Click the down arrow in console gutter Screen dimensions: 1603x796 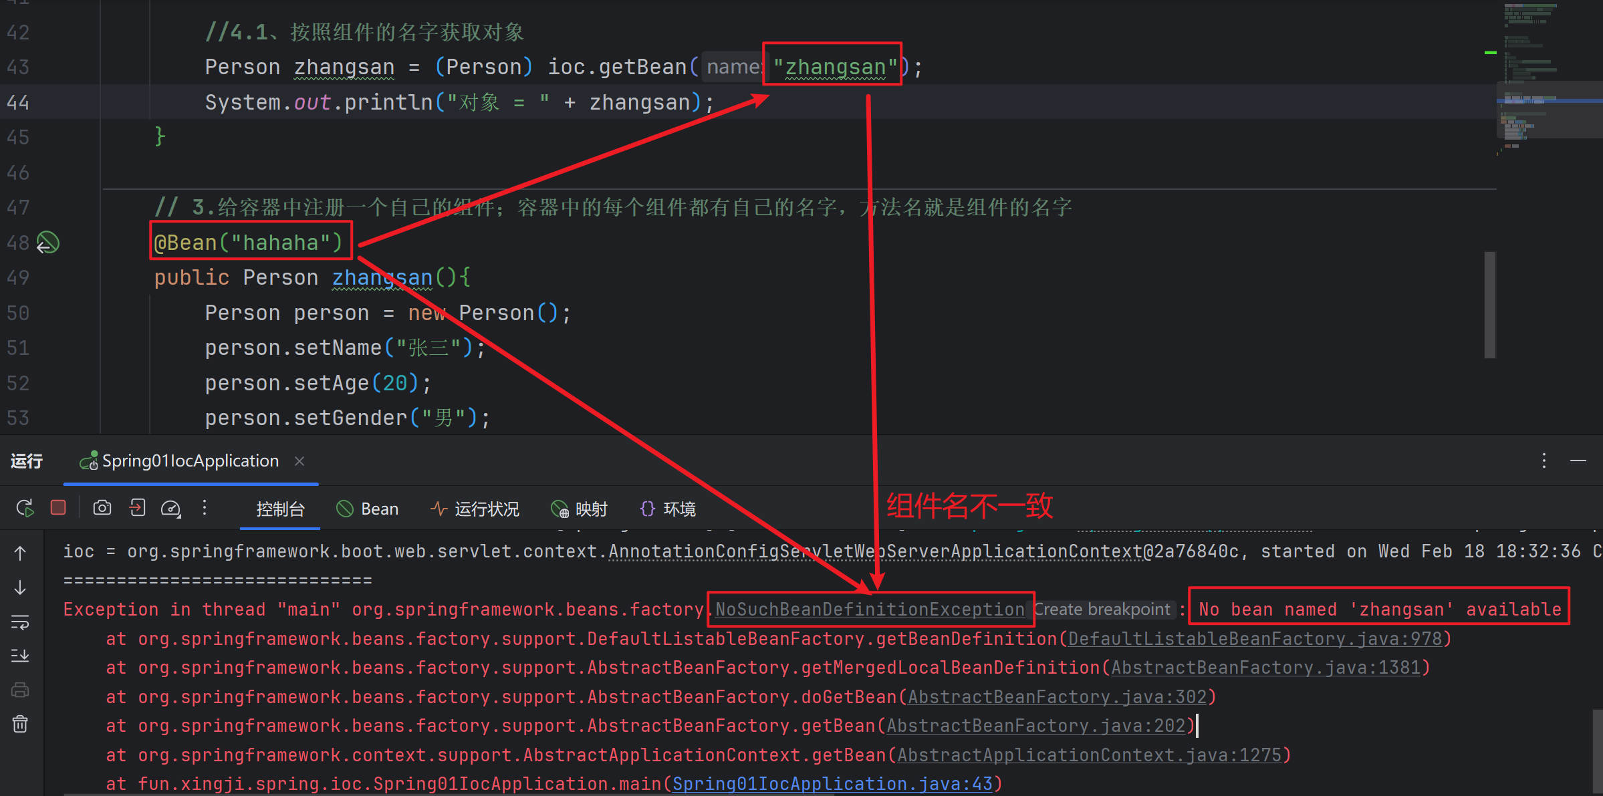coord(20,587)
